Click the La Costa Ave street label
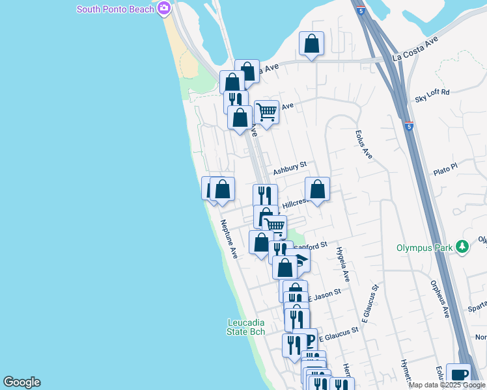 pyautogui.click(x=415, y=49)
